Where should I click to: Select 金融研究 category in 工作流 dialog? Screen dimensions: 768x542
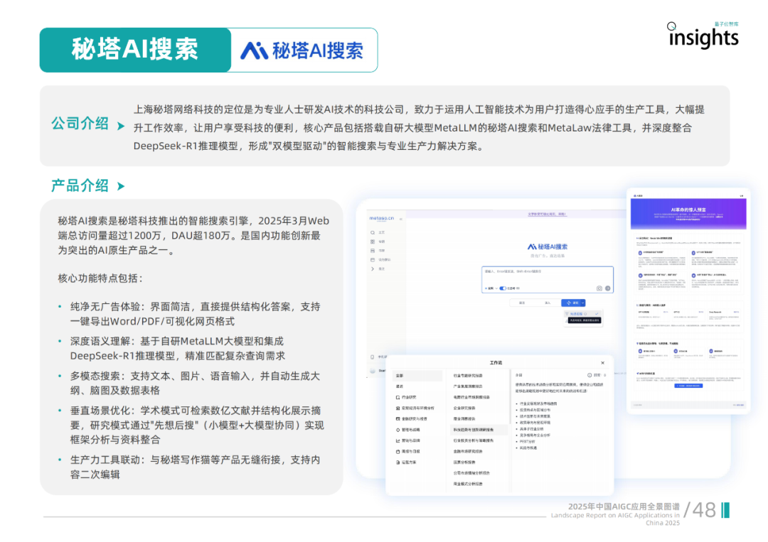pyautogui.click(x=418, y=418)
